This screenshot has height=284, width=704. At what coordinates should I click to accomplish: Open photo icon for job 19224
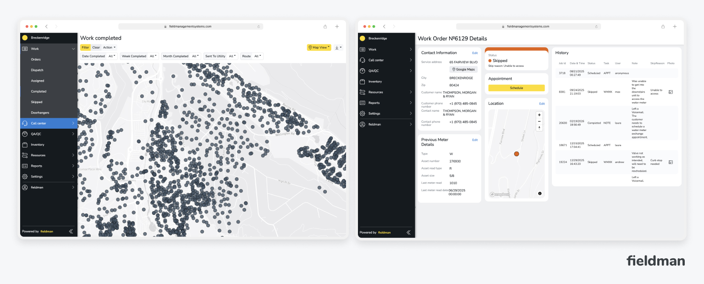[x=671, y=162]
